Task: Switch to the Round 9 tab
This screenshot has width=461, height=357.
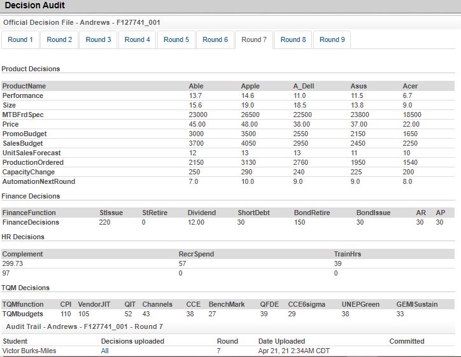Action: coord(332,39)
